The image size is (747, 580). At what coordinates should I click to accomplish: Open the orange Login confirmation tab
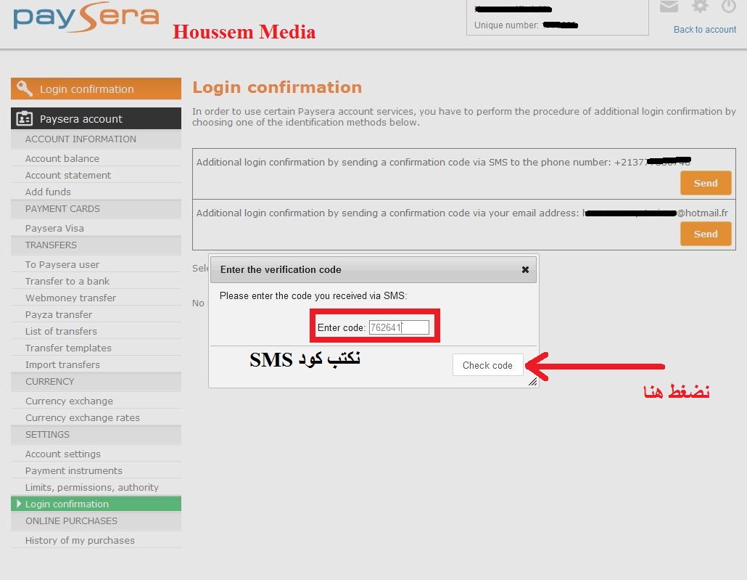pos(96,89)
